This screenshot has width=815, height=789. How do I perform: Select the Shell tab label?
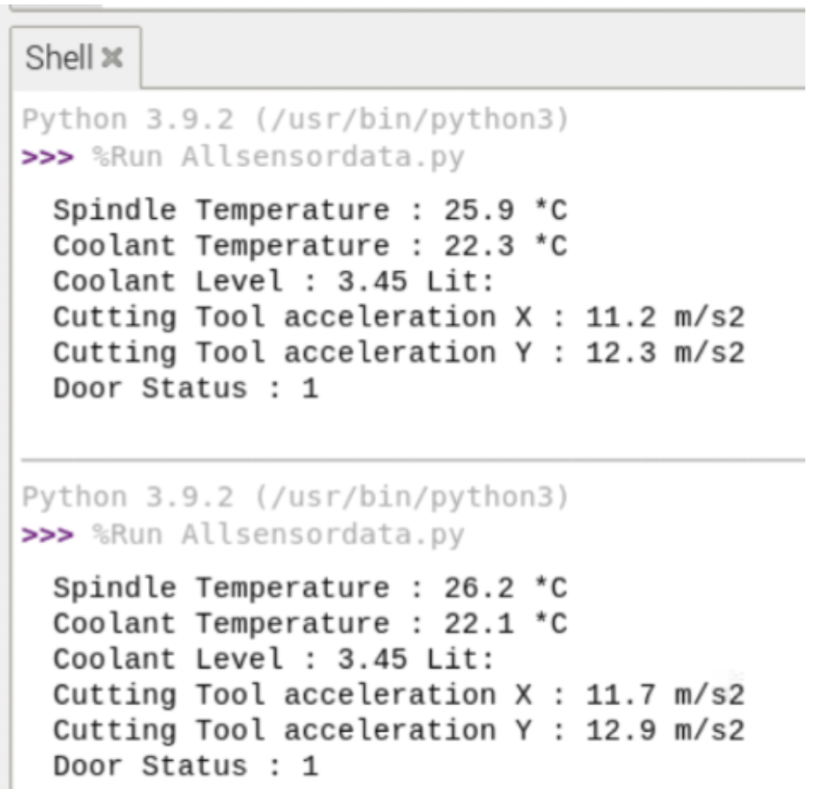click(x=59, y=57)
